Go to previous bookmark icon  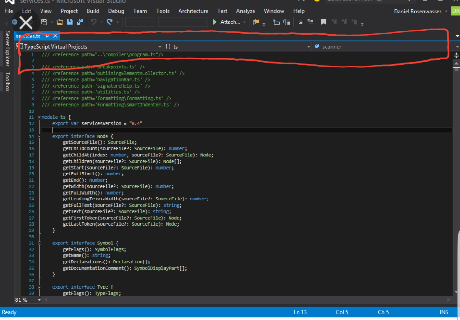tap(335, 22)
